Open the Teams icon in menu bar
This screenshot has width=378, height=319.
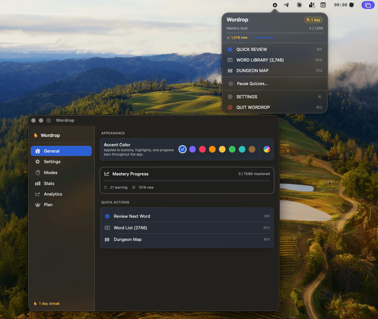(312, 5)
